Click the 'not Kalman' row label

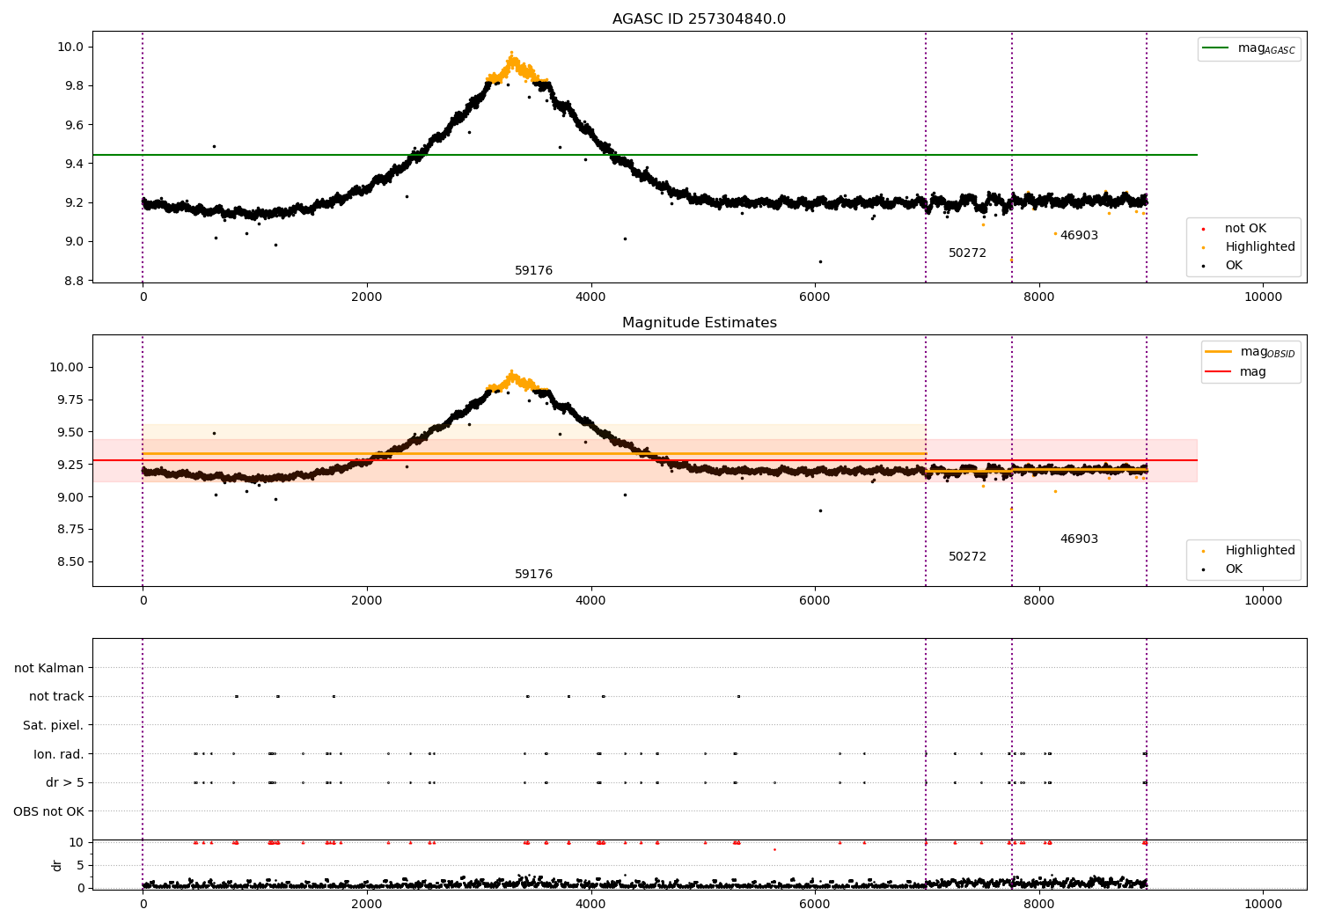[x=49, y=669]
